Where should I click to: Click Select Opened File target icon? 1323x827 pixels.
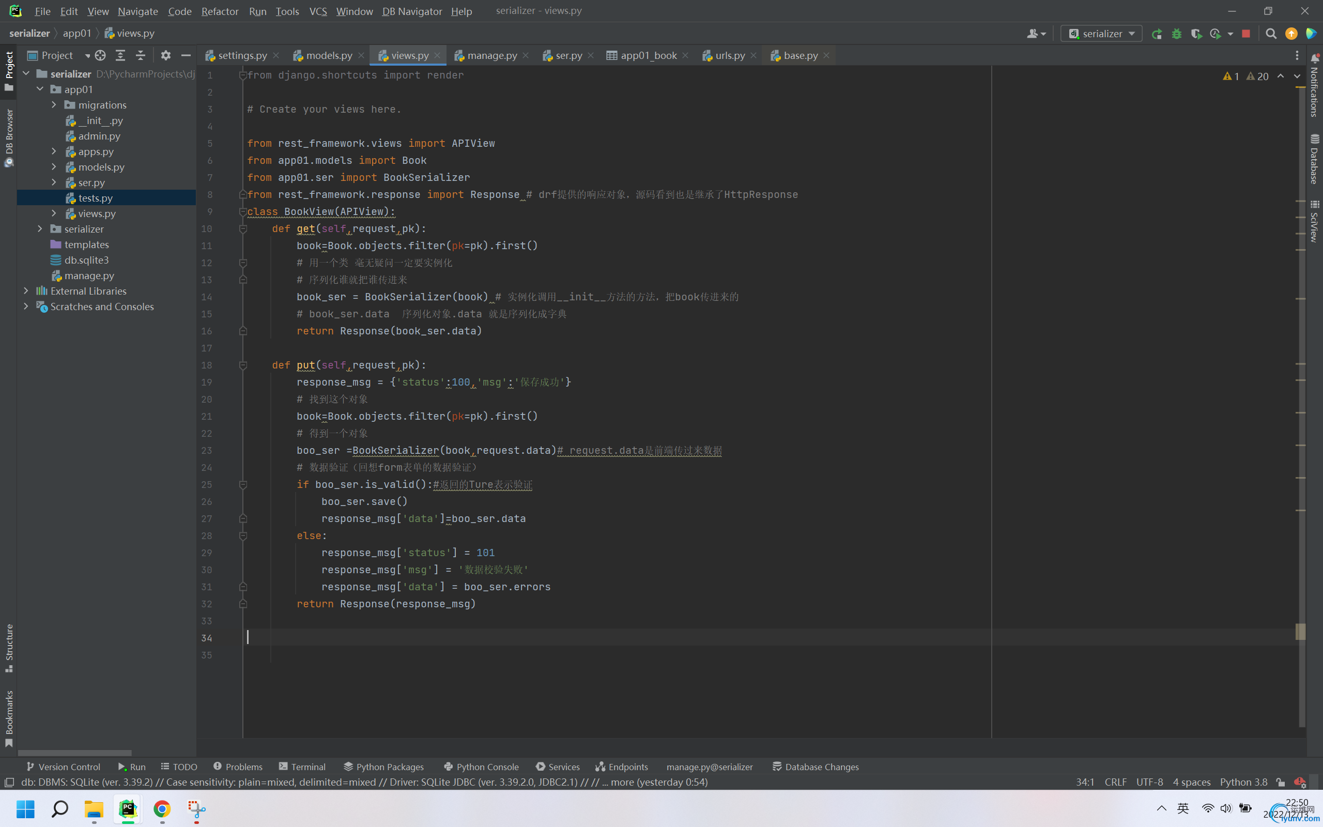click(100, 55)
